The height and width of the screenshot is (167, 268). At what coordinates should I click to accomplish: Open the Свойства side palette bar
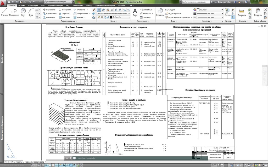click(x=2, y=58)
